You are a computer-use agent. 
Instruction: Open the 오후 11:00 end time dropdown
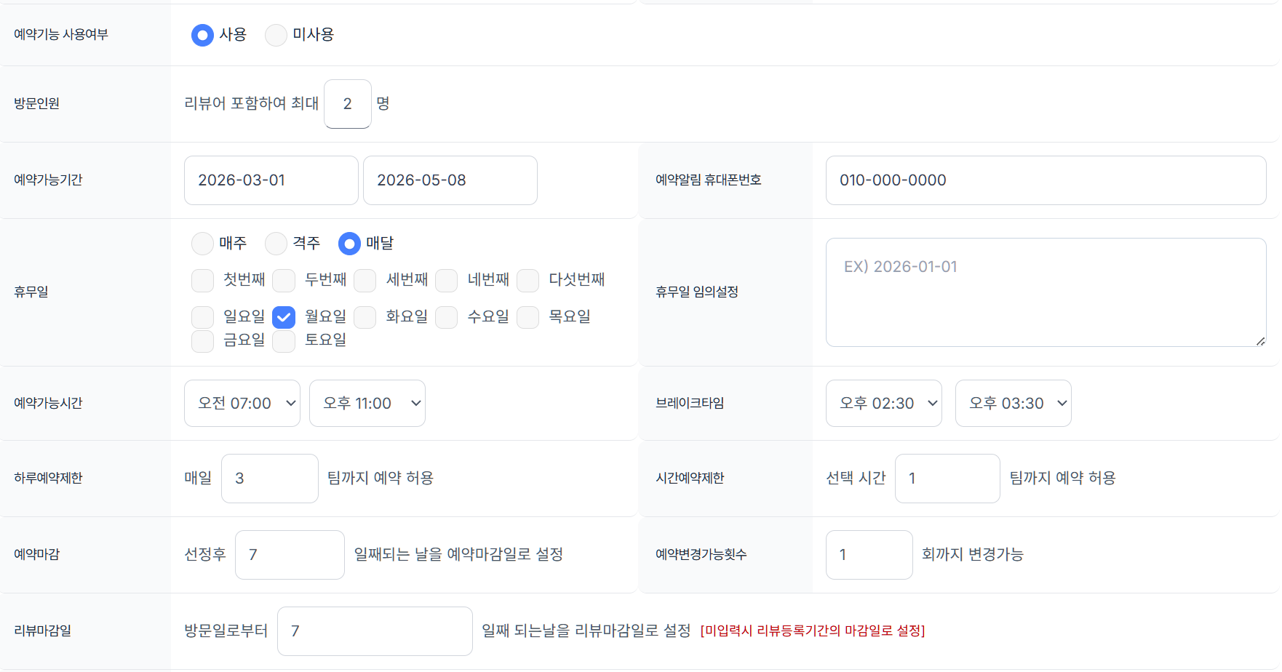coord(367,403)
